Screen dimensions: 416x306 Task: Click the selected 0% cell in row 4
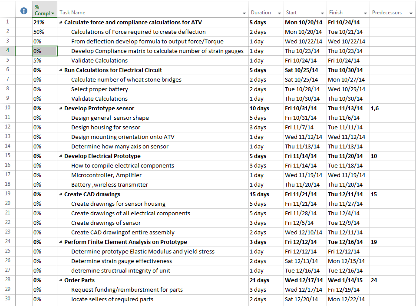[x=45, y=51]
